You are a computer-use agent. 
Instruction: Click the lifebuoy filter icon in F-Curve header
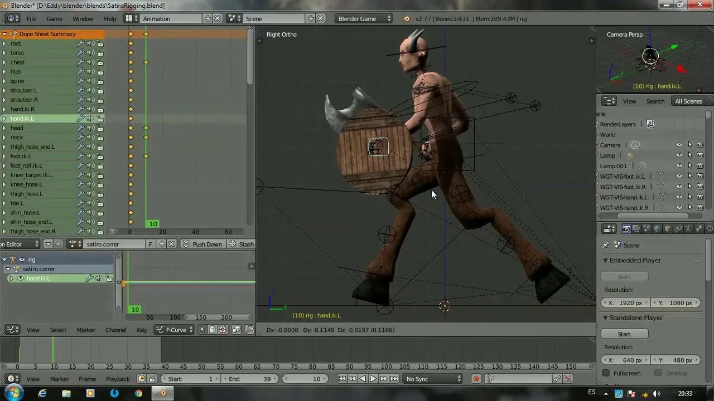click(223, 330)
